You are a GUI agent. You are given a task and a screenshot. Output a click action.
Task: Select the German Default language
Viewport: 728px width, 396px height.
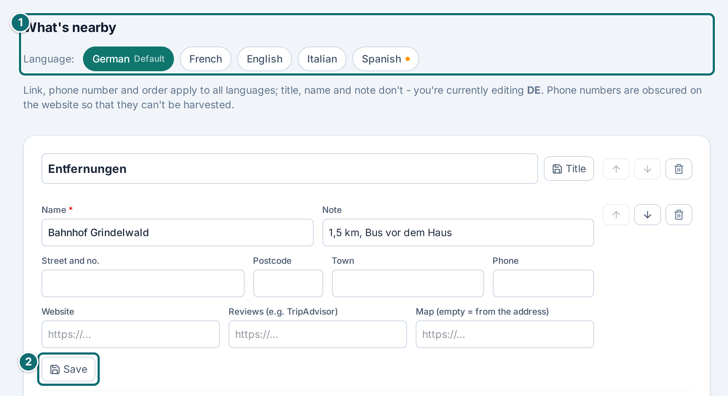tap(128, 59)
